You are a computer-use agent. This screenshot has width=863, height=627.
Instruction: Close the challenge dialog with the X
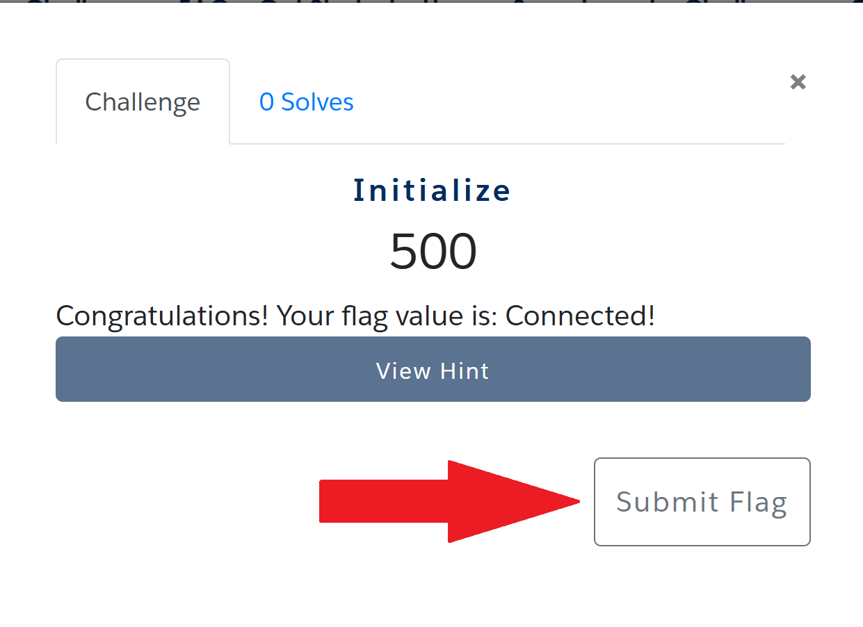point(798,82)
